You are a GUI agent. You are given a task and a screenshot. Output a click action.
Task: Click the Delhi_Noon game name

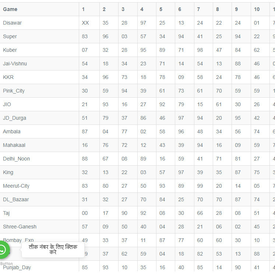pyautogui.click(x=17, y=159)
